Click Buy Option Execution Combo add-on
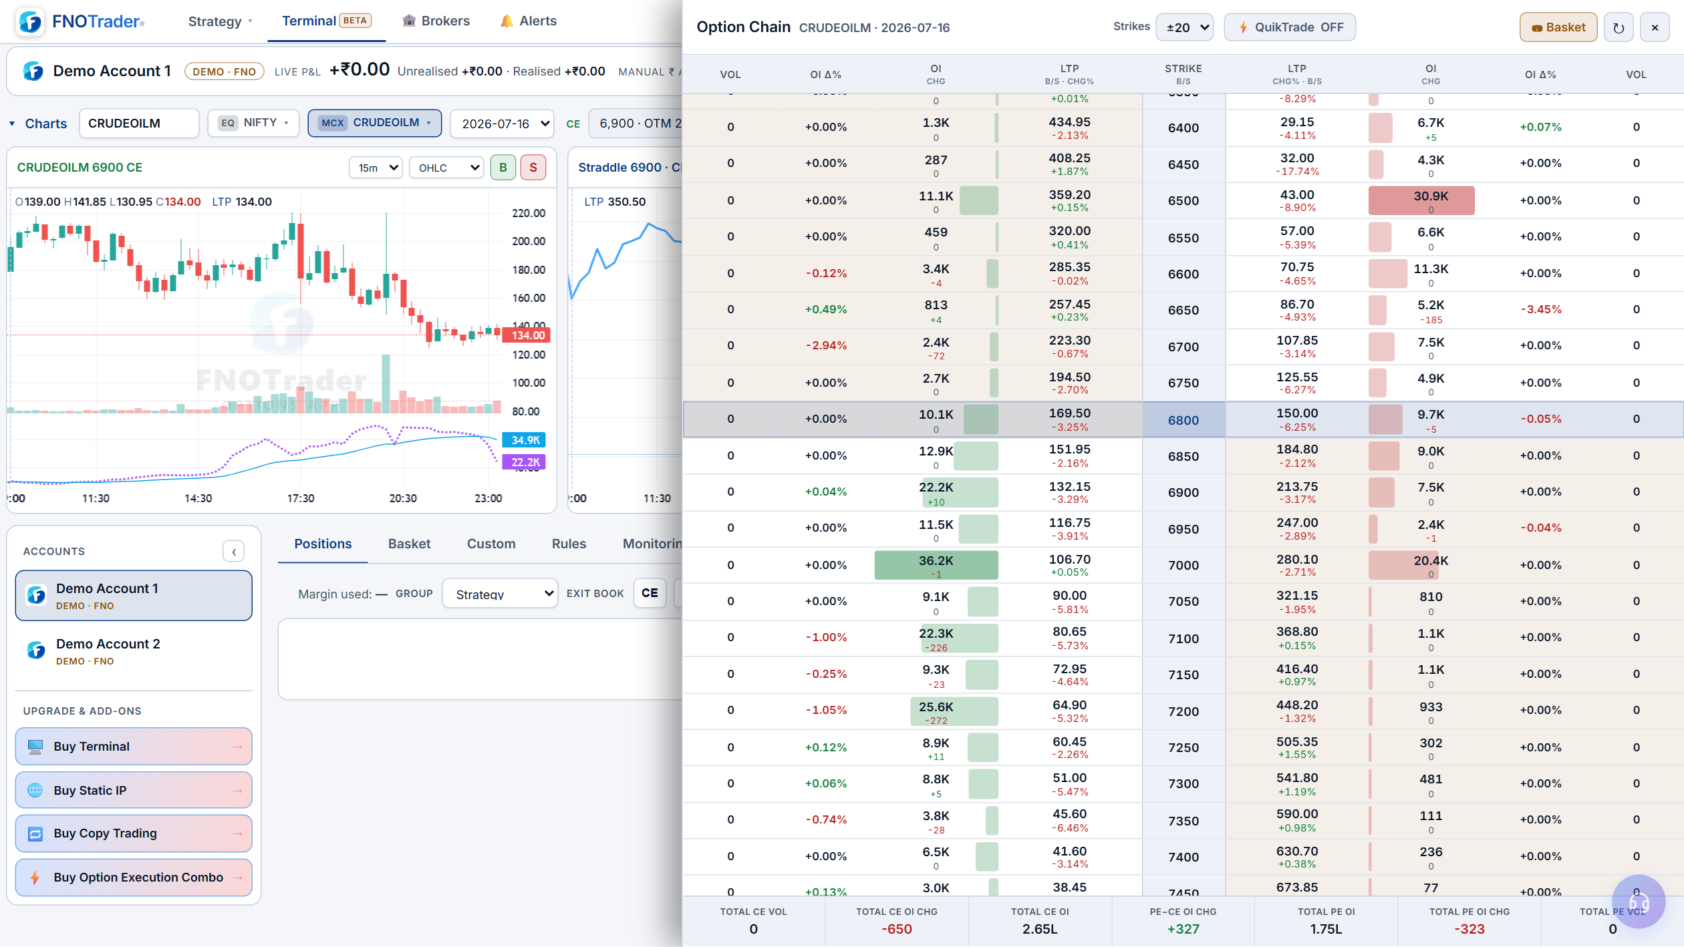1684x947 pixels. click(x=134, y=878)
